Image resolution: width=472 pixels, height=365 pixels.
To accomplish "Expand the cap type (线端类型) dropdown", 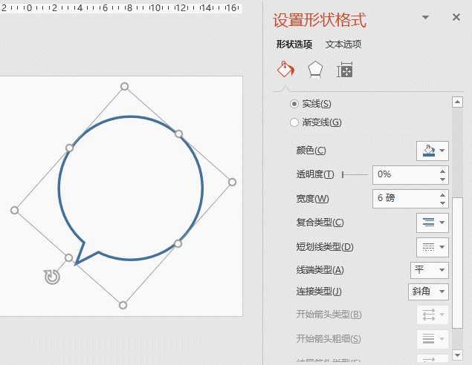I will coord(430,270).
